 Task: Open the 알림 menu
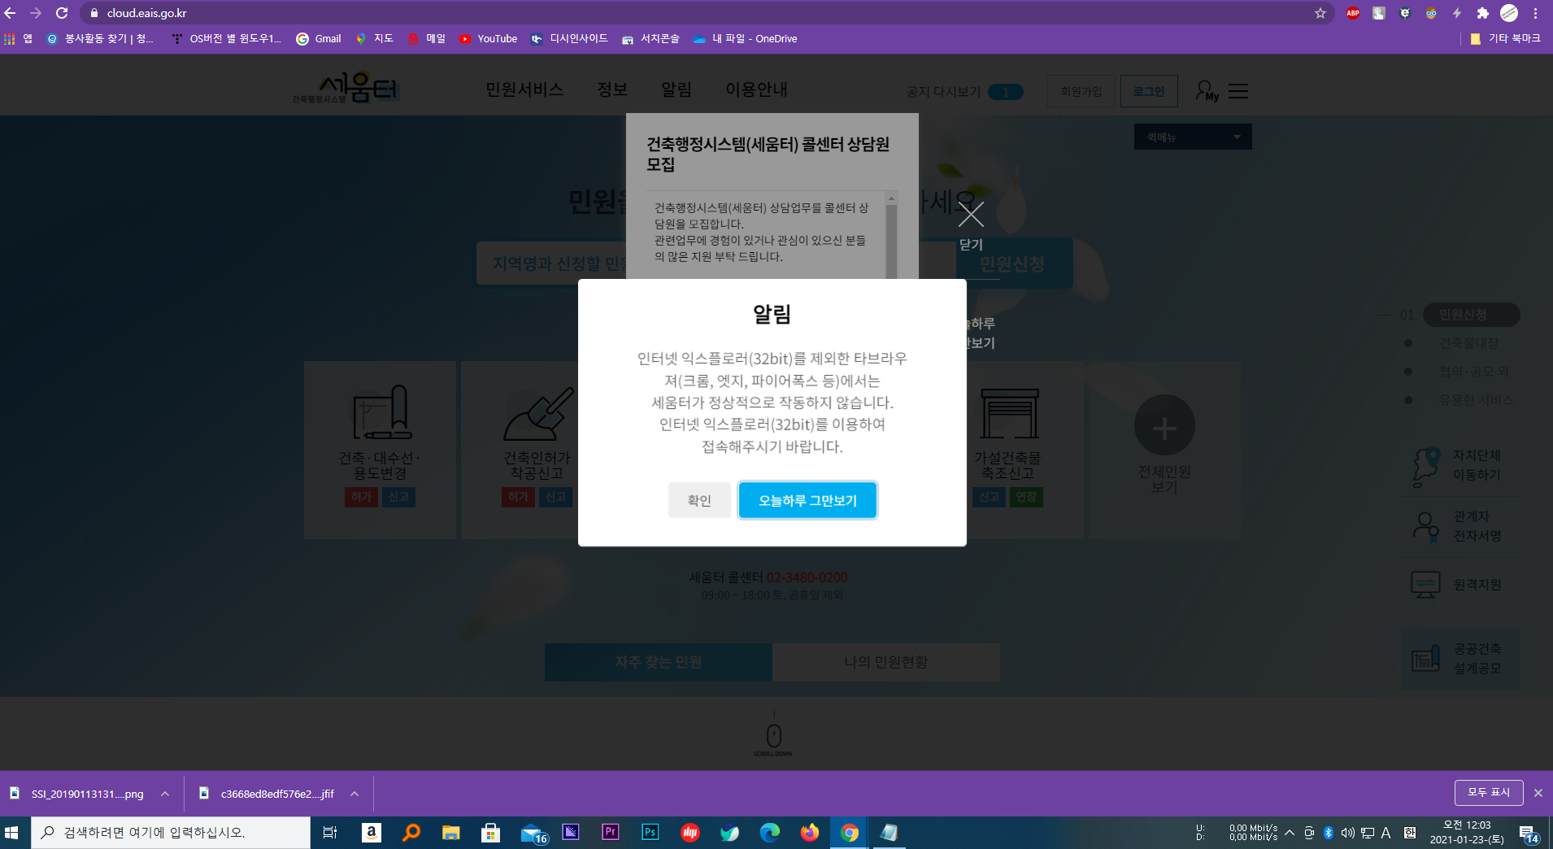[x=676, y=89]
